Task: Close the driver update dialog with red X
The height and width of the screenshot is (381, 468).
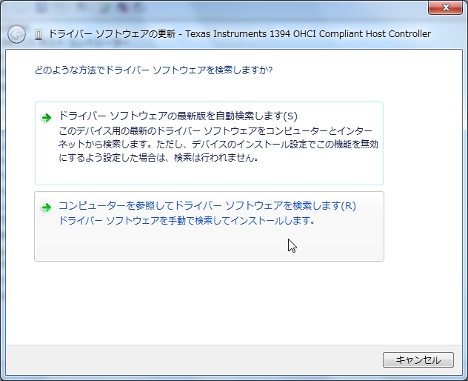Action: tap(447, 6)
